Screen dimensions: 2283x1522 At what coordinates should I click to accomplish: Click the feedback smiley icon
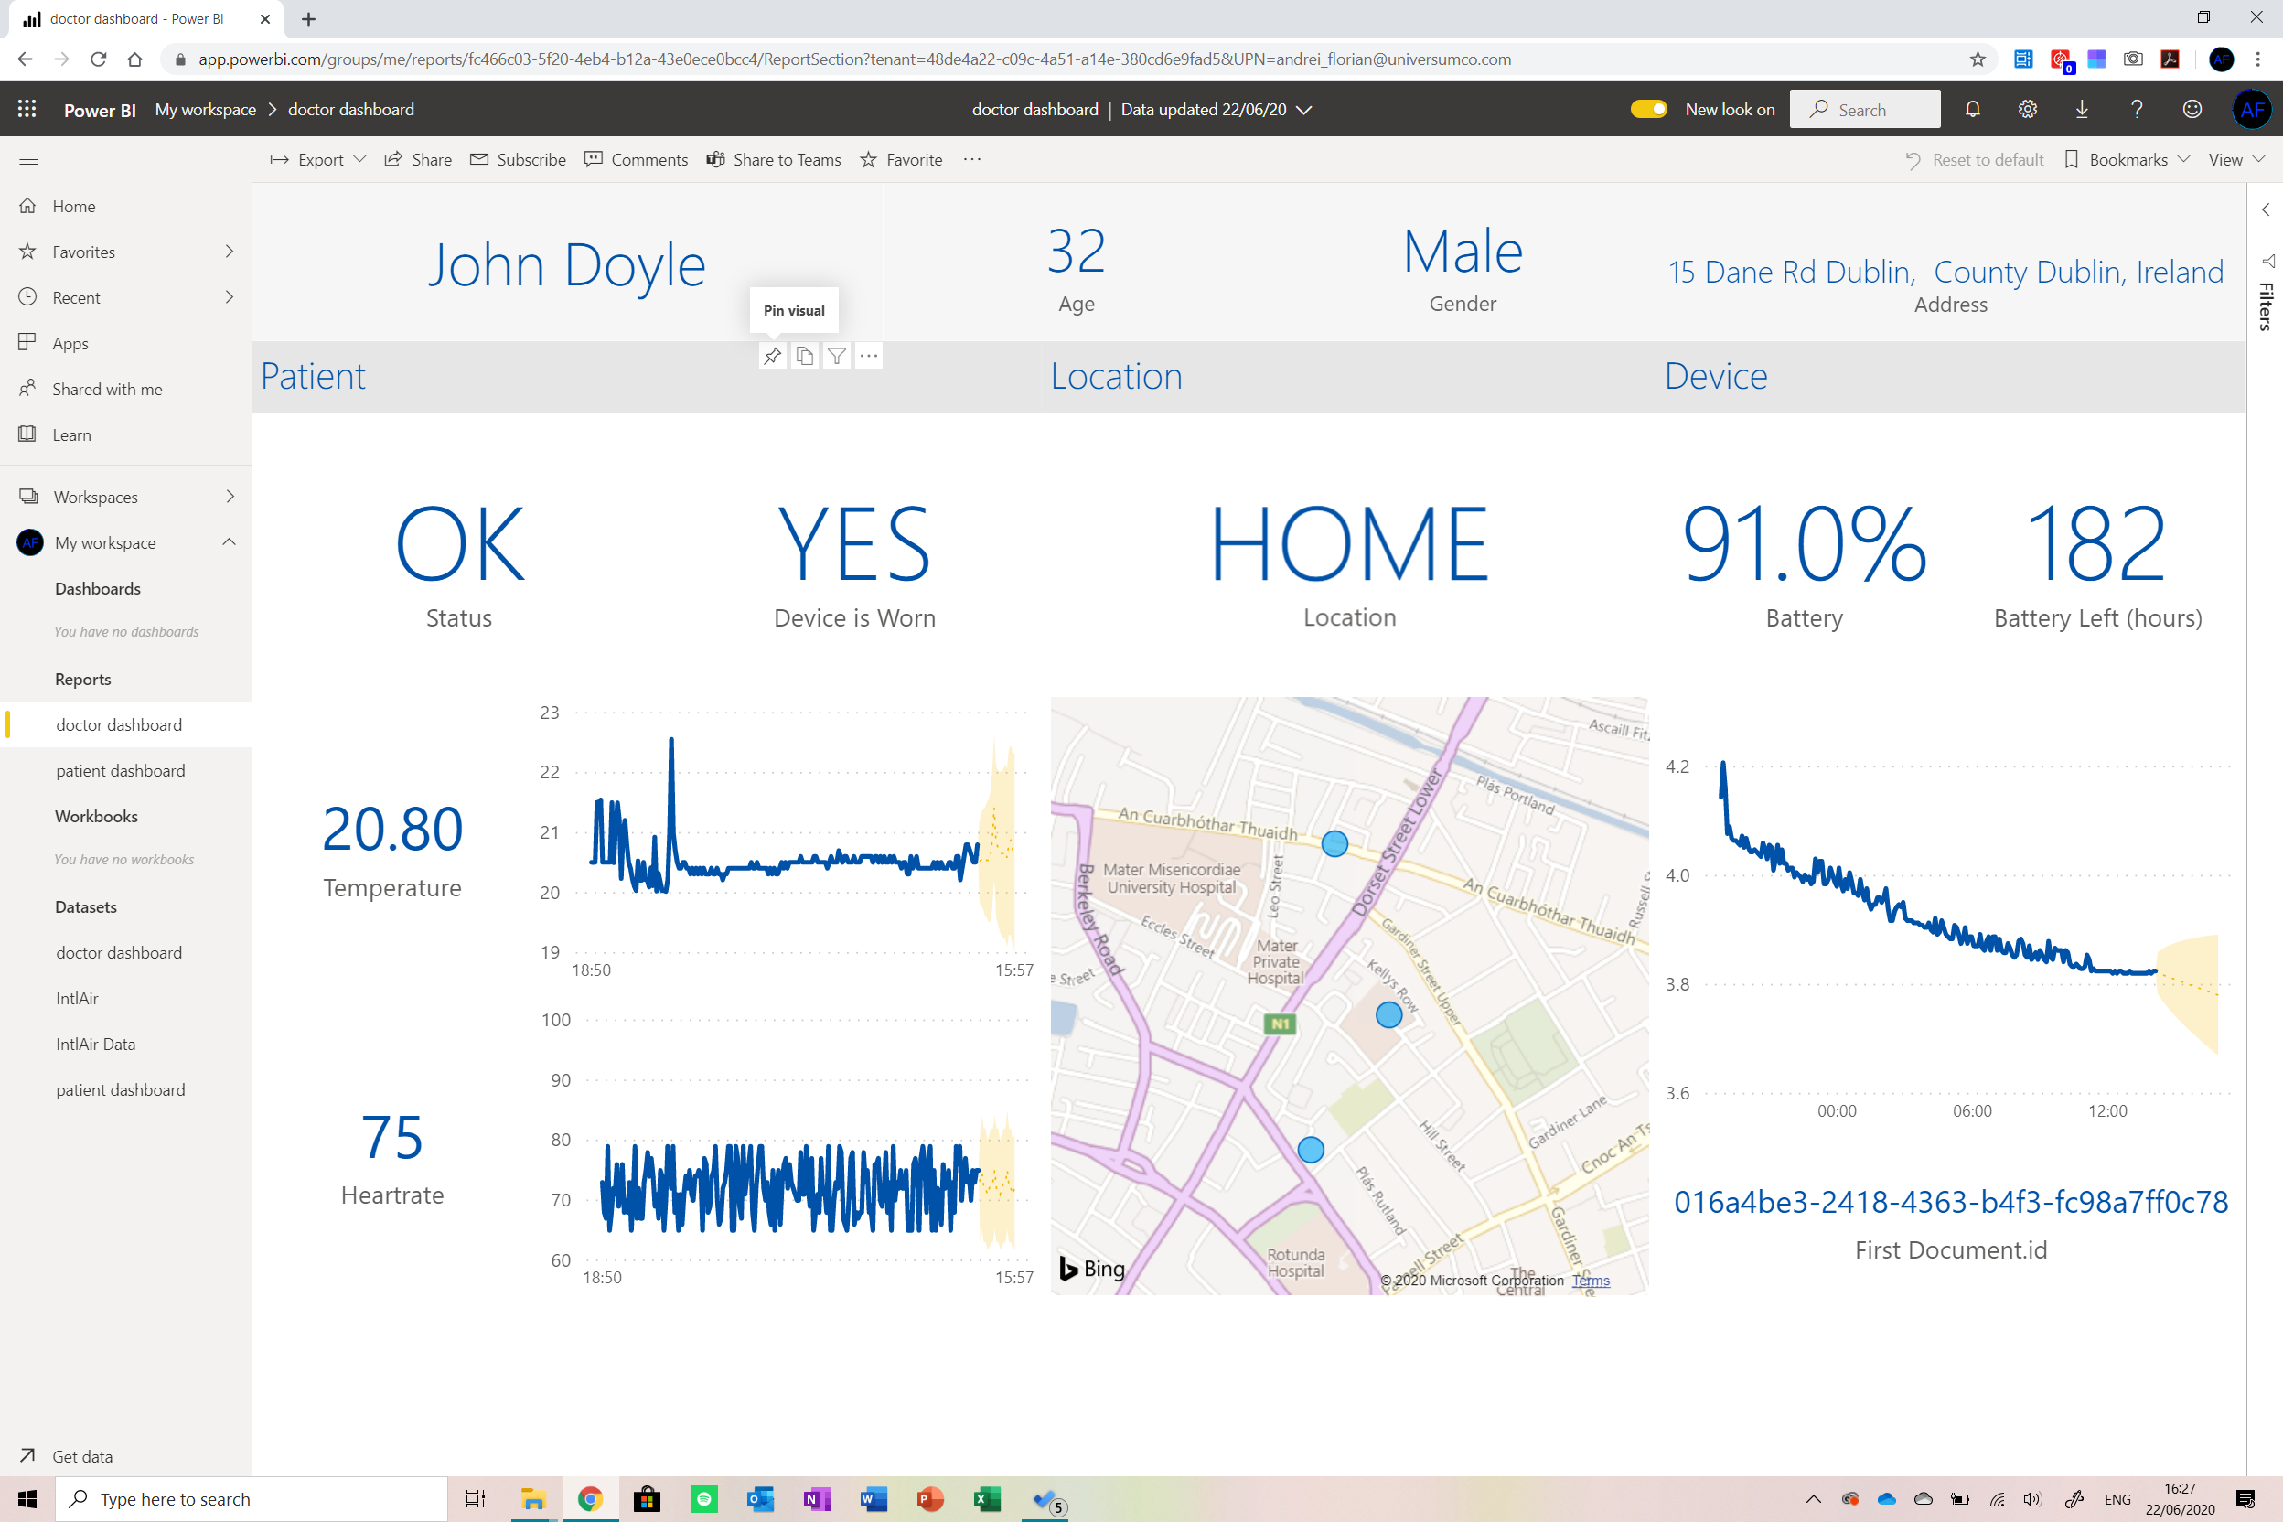pos(2192,110)
